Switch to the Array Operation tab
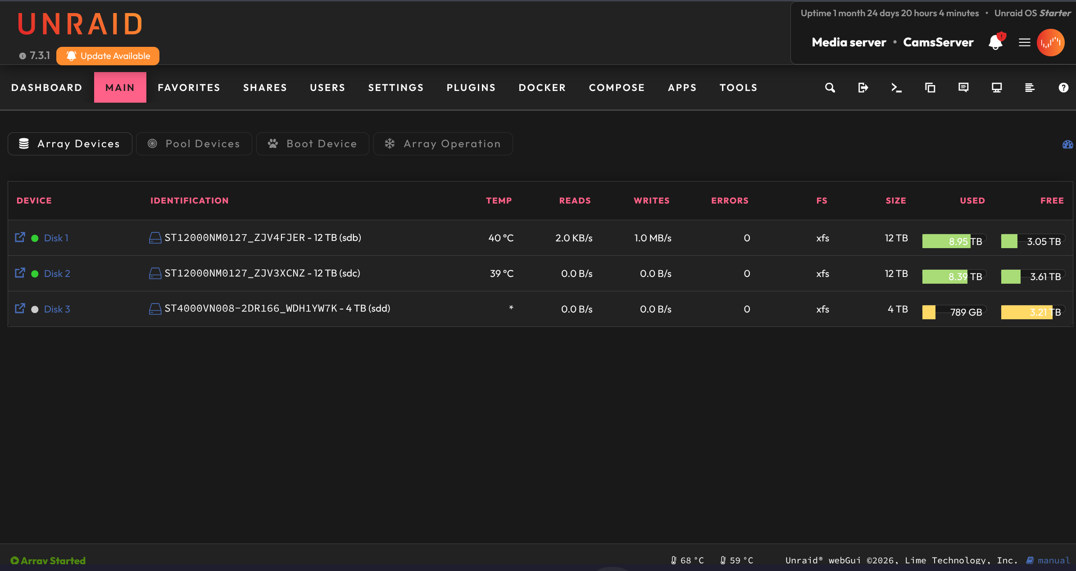 443,144
